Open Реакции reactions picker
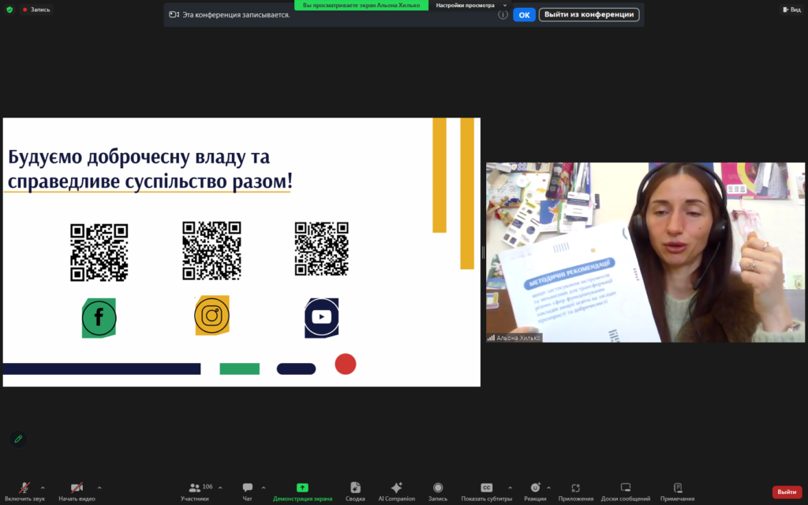This screenshot has height=505, width=808. (535, 488)
